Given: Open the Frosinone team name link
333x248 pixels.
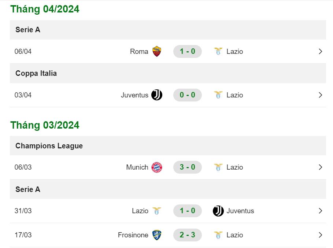Looking at the screenshot, I should [133, 235].
